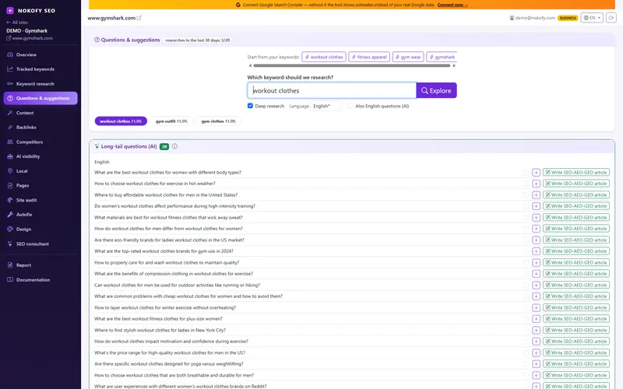Switch to 'gym clothes 11.09.' research tab

219,121
